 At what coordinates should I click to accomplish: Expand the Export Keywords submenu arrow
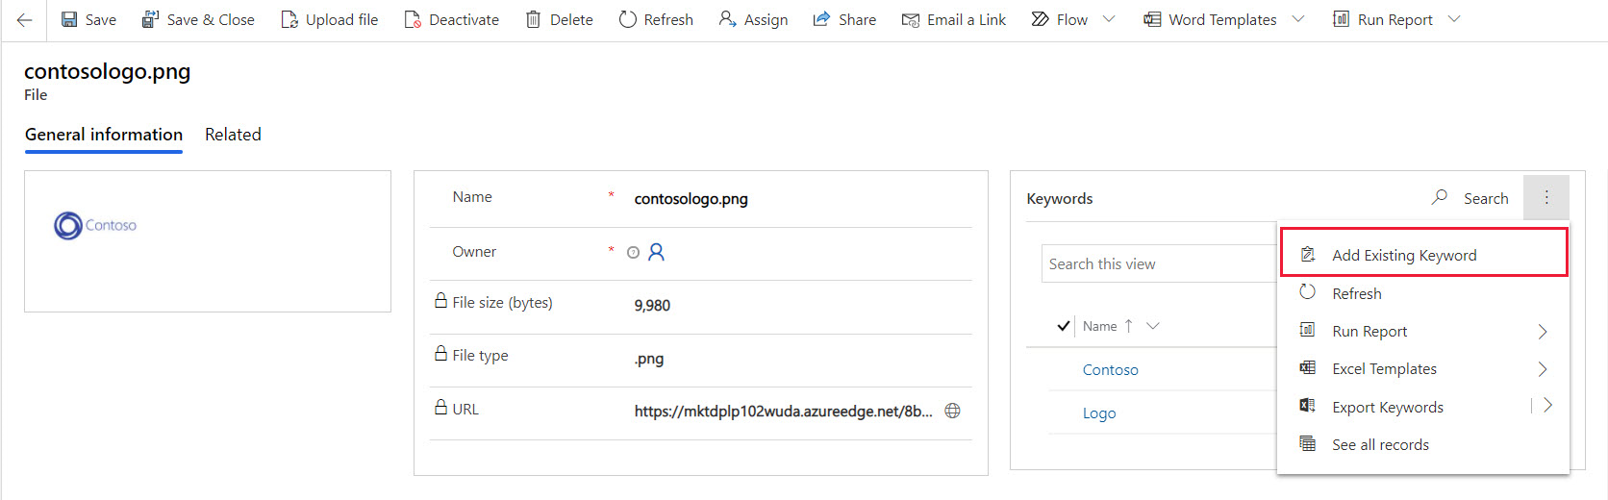click(x=1547, y=405)
